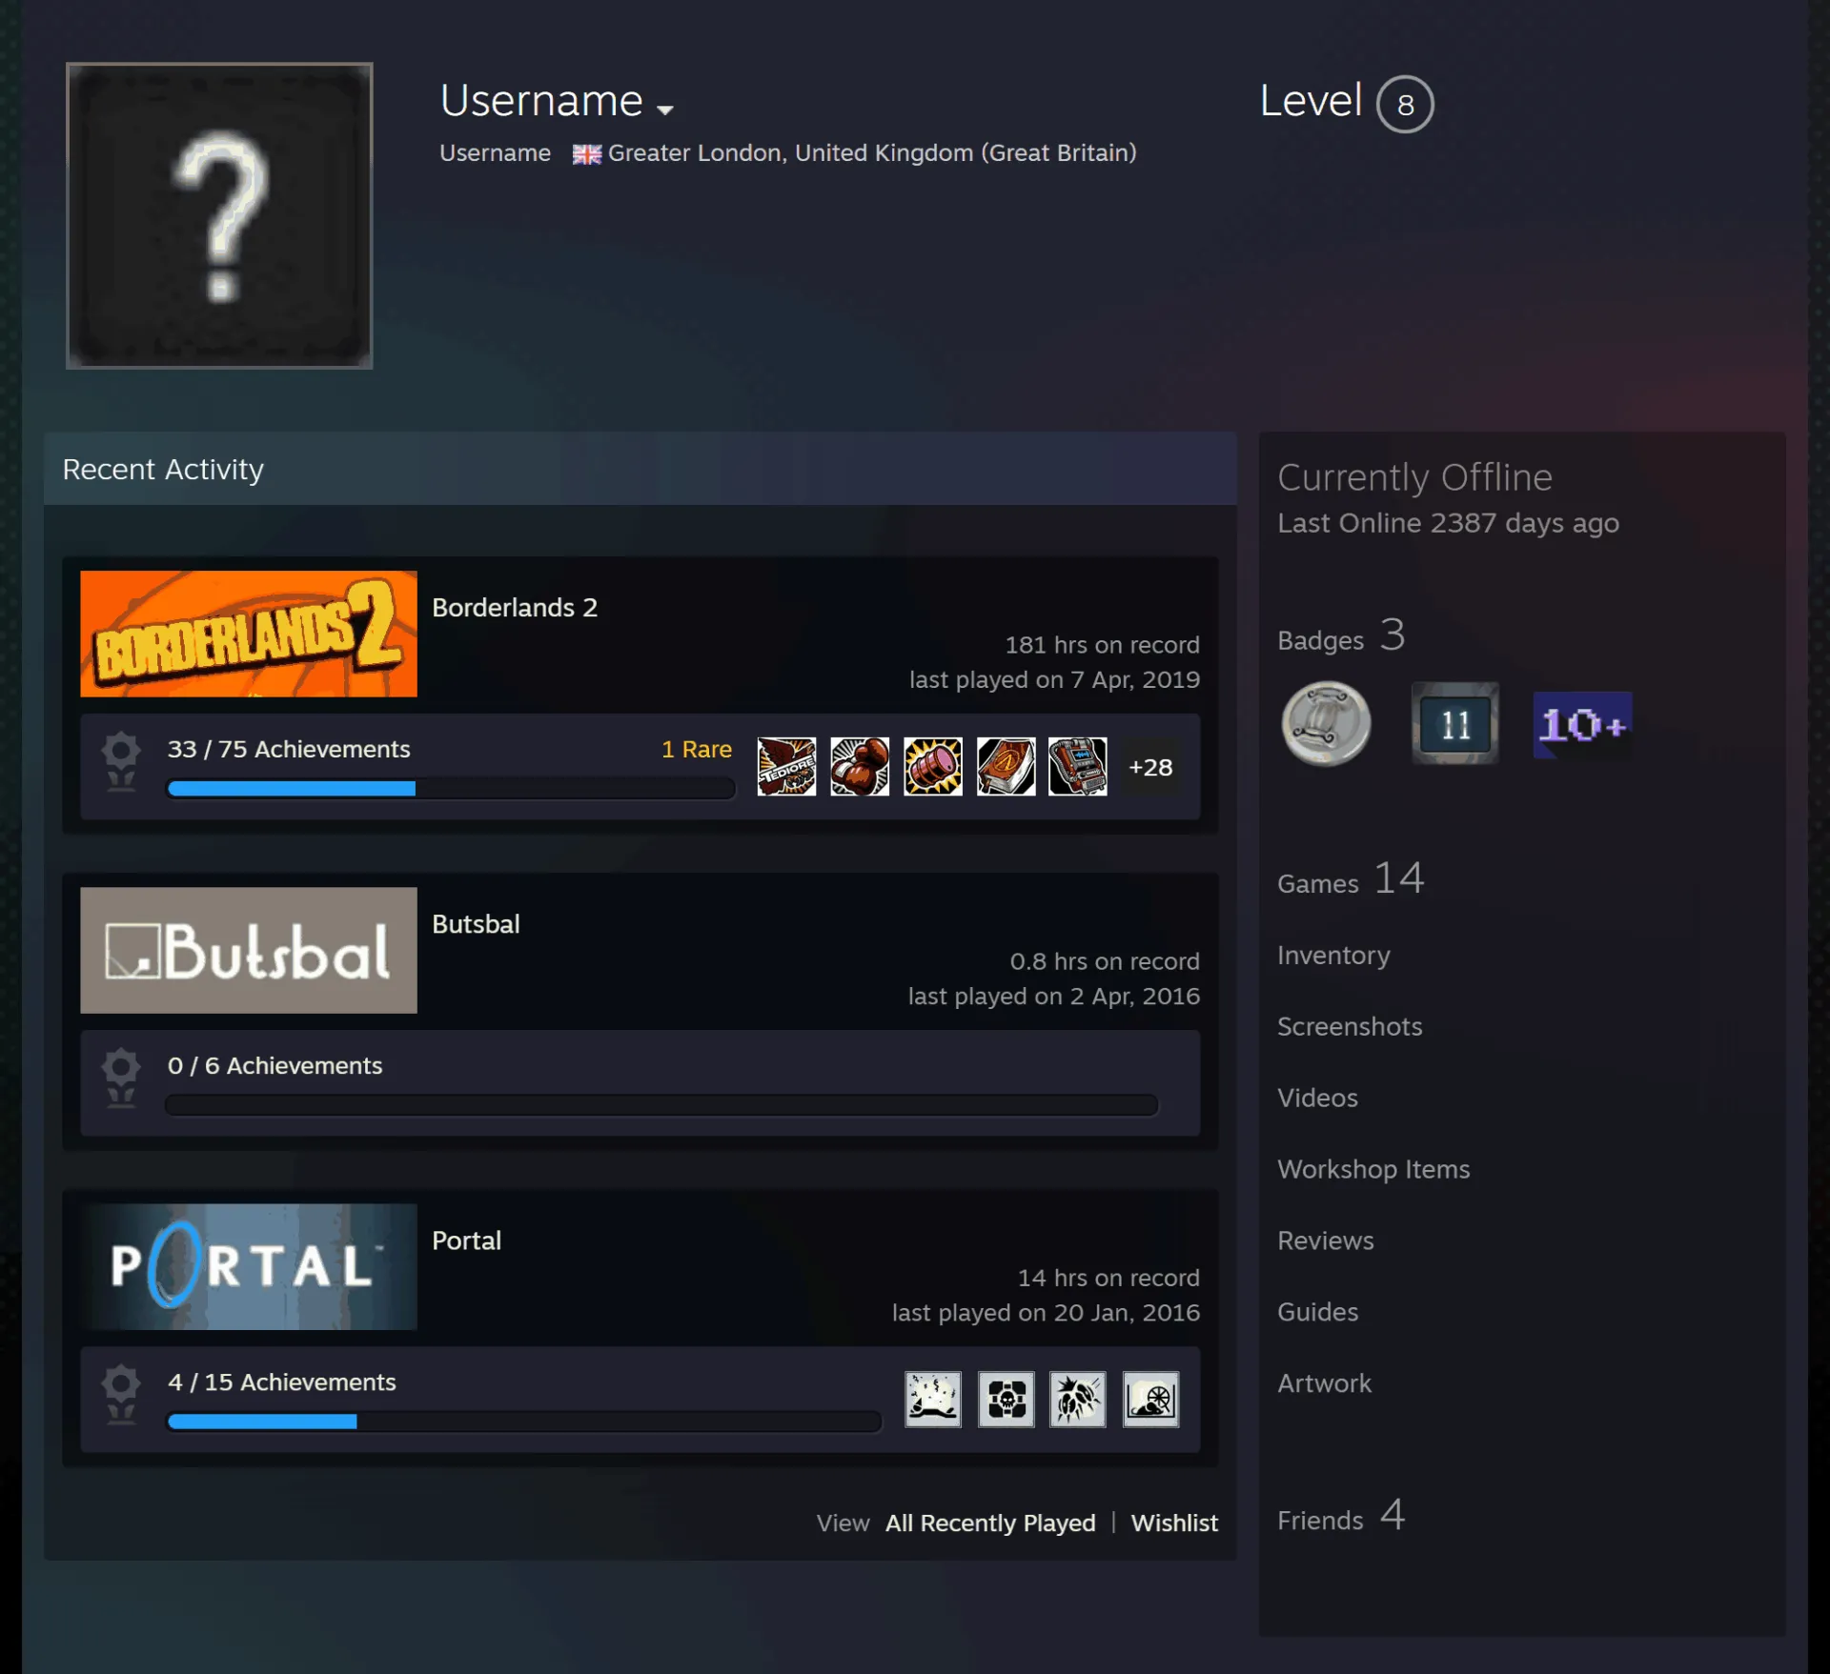The width and height of the screenshot is (1830, 1674).
Task: Open the 11 years of service badge
Action: [x=1454, y=724]
